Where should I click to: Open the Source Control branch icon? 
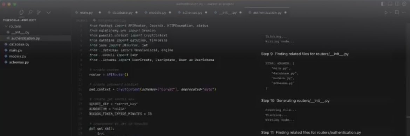tap(39, 12)
